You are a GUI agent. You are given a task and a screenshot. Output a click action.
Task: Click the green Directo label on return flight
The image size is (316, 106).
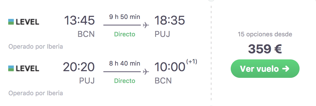tap(125, 81)
